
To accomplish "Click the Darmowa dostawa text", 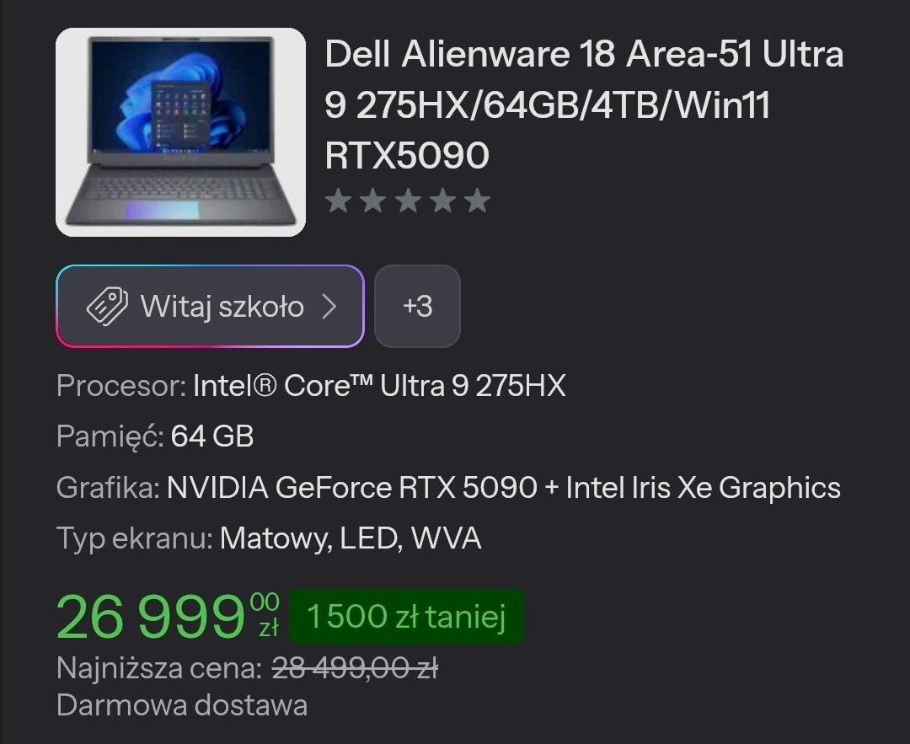I will (x=182, y=706).
